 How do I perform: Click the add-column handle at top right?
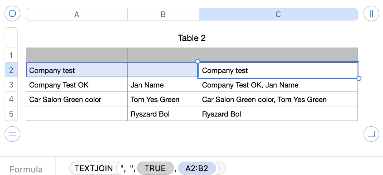pyautogui.click(x=371, y=14)
